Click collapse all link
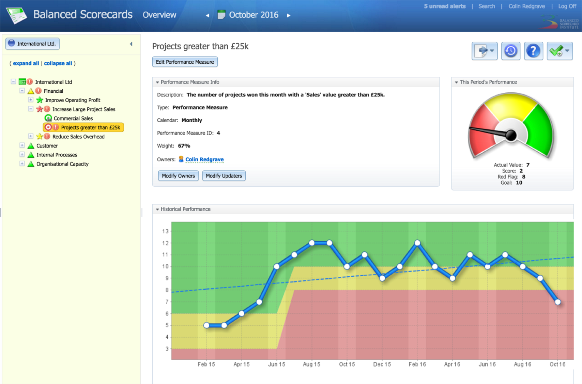582x384 pixels. pos(58,63)
